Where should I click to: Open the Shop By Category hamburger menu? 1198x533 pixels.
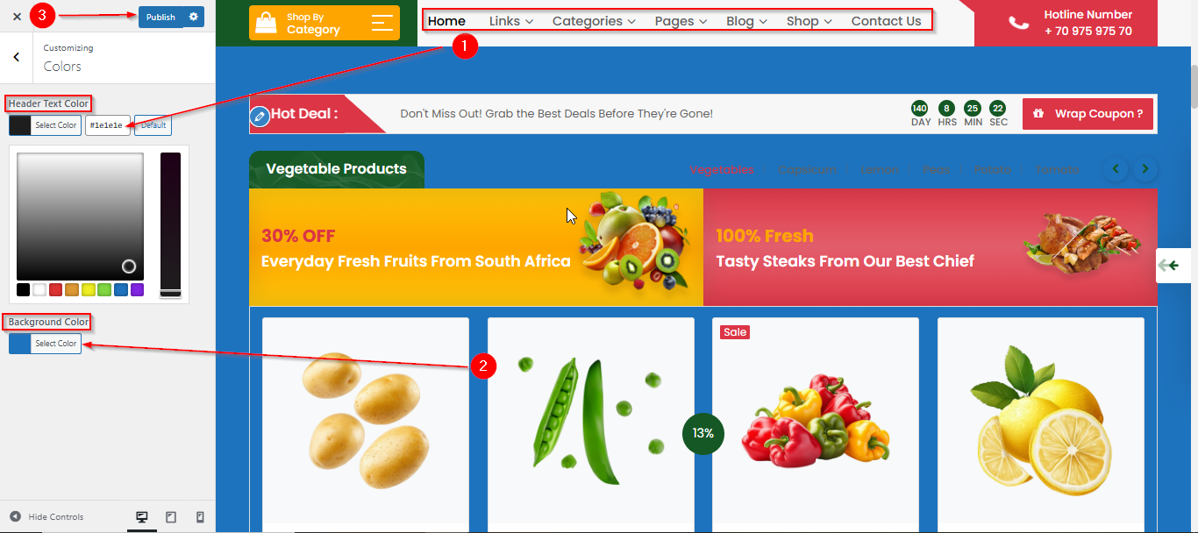pyautogui.click(x=382, y=23)
